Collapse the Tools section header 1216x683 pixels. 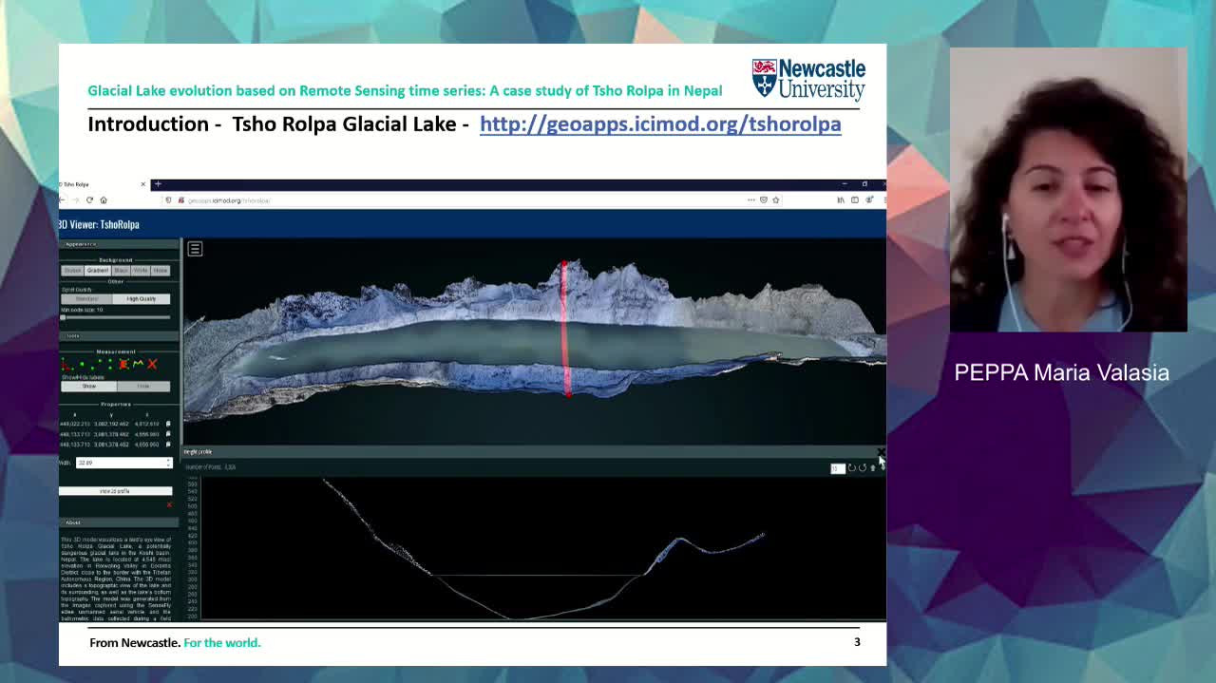73,336
